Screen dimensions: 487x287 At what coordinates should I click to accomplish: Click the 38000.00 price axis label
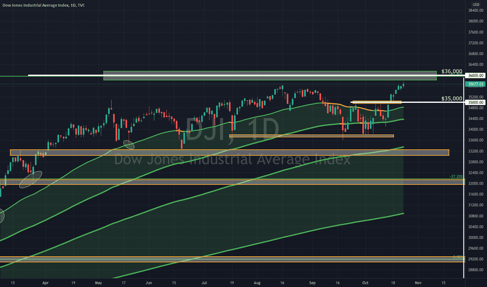pos(476,21)
